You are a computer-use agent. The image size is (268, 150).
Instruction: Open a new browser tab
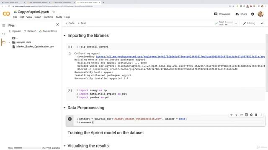pyautogui.click(x=103, y=2)
